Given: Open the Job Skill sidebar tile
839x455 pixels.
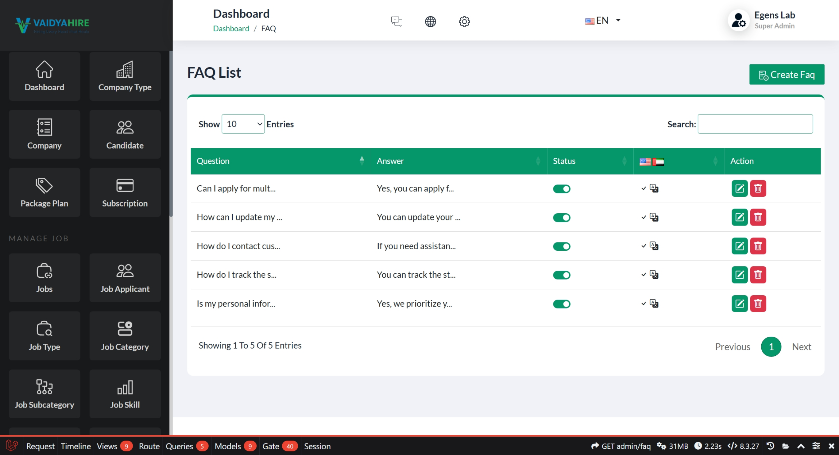Looking at the screenshot, I should pos(125,394).
